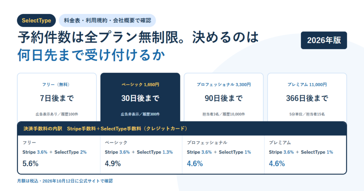Click the 4.9% total fee
The image size is (364, 191).
point(113,164)
